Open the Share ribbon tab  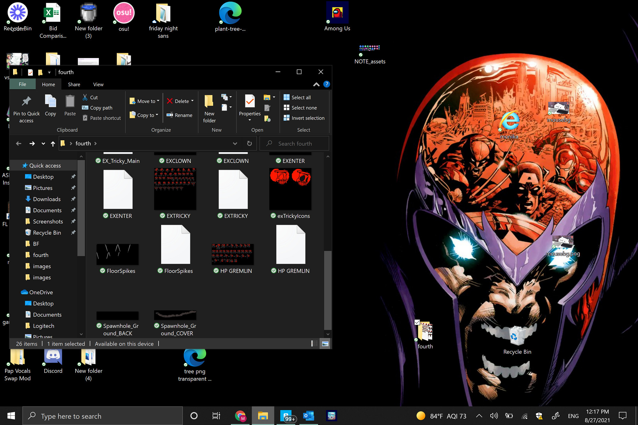74,84
